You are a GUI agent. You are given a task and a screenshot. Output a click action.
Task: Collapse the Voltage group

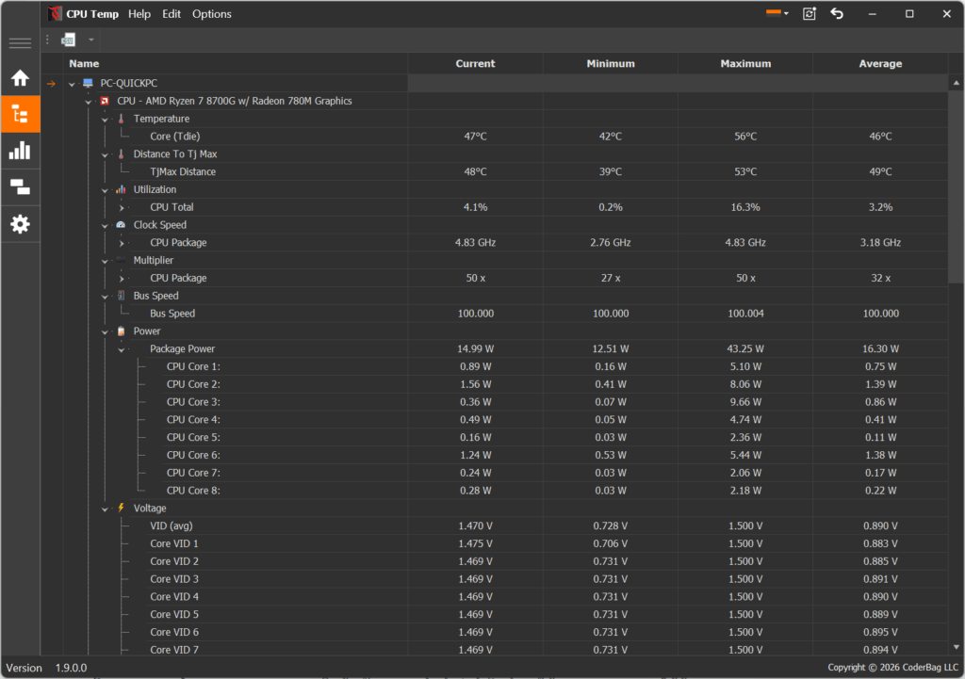point(106,509)
